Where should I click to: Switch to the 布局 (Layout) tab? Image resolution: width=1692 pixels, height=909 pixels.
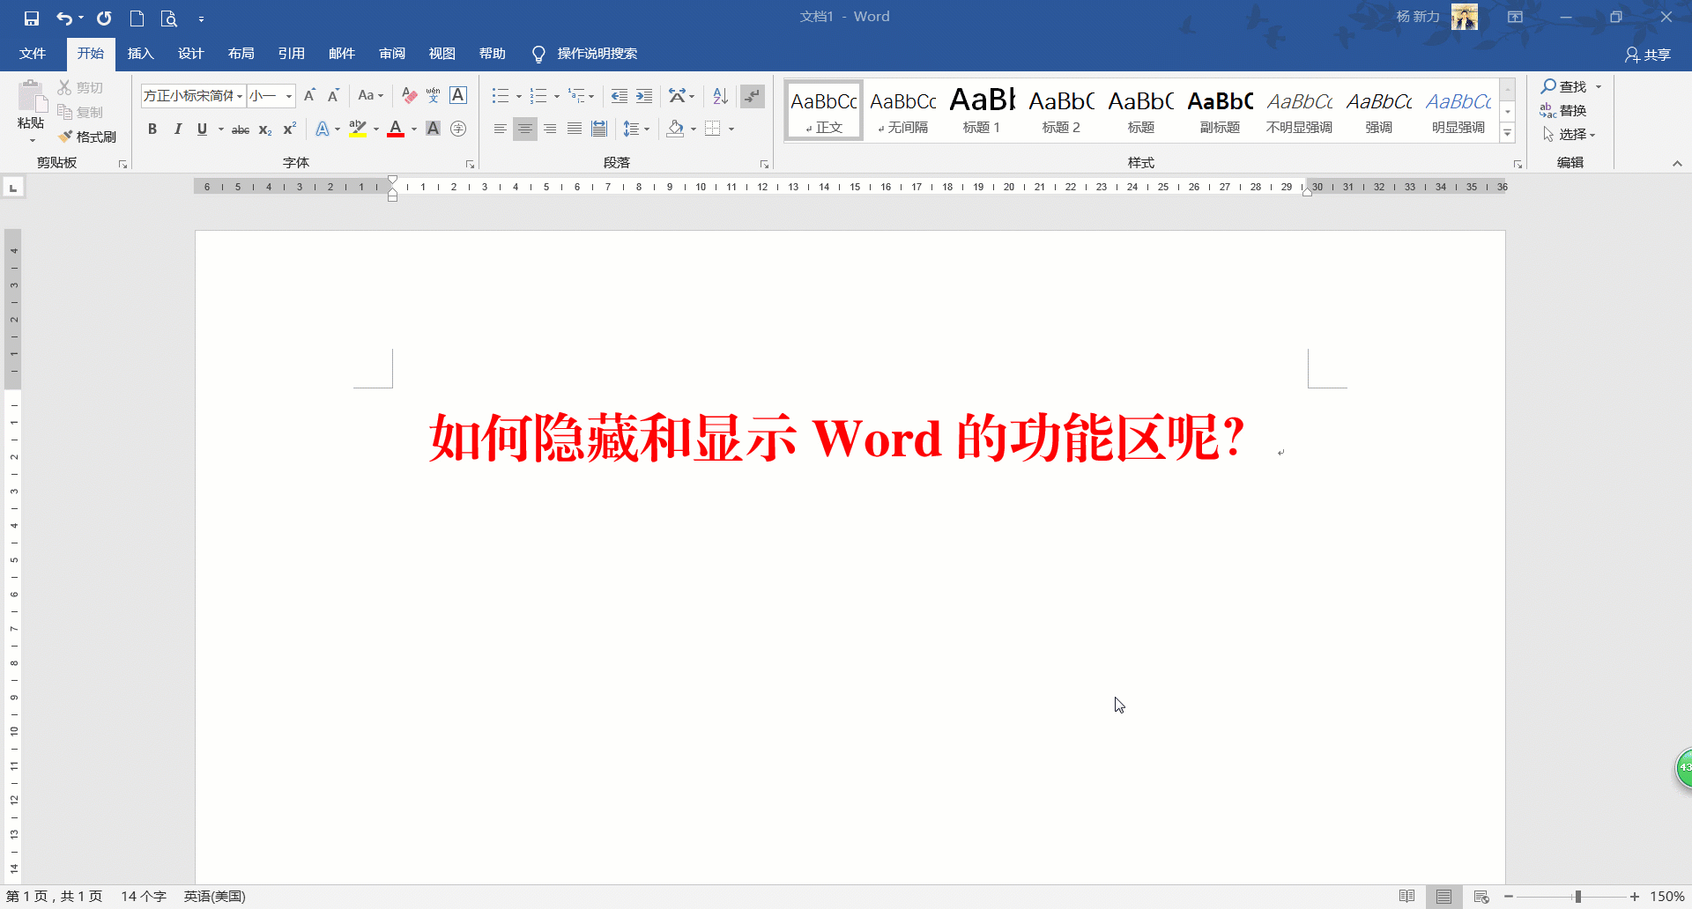[241, 54]
